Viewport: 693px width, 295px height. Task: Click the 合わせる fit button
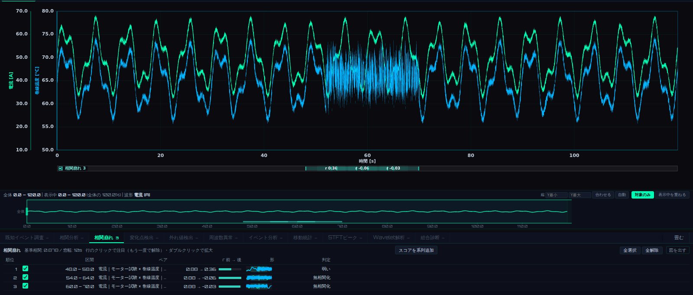pos(603,195)
